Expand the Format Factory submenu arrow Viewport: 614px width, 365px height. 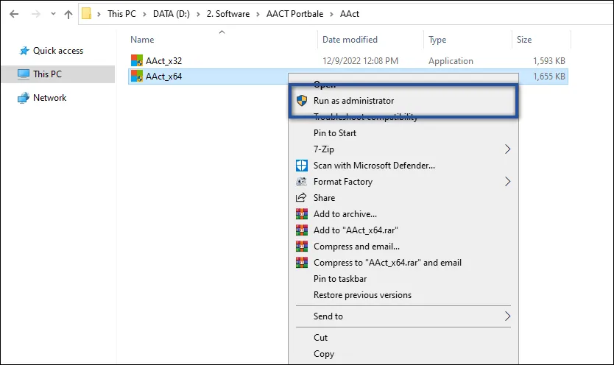507,182
